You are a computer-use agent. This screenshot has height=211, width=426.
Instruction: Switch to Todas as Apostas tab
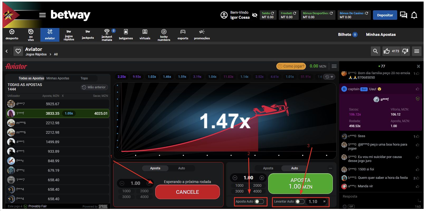click(31, 78)
